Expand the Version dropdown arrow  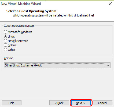[108, 65]
